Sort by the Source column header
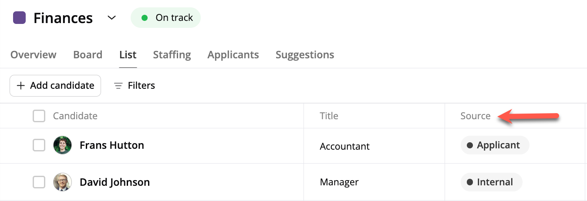Image resolution: width=587 pixels, height=201 pixels. [476, 116]
